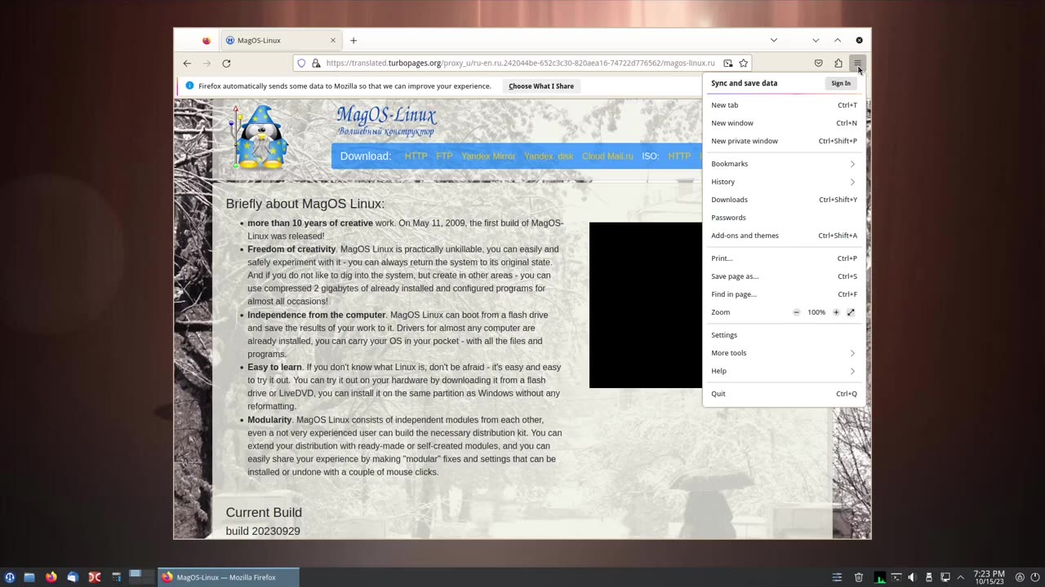Click the site lock permissions icon
The width and height of the screenshot is (1045, 587).
click(x=316, y=64)
